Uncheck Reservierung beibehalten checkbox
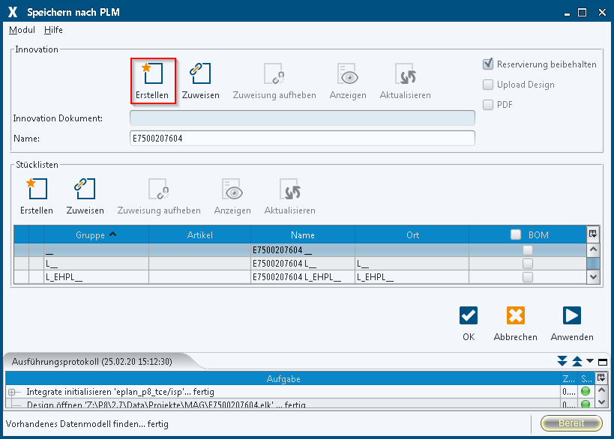The image size is (614, 439). (x=488, y=64)
